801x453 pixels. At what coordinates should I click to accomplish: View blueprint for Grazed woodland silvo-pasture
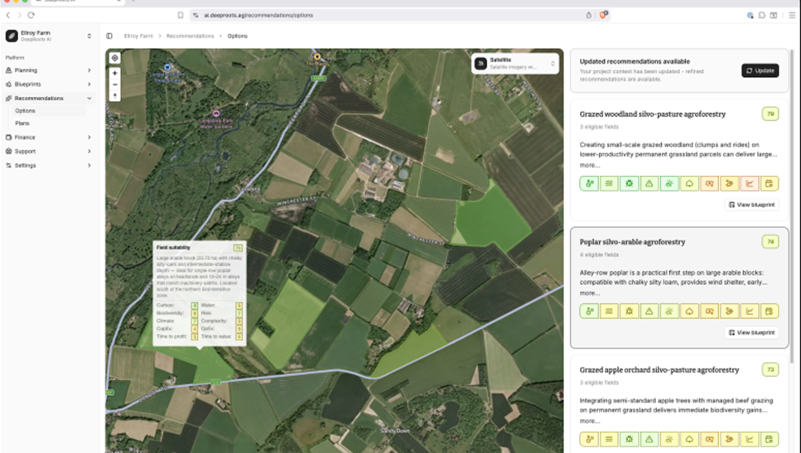[x=751, y=205]
